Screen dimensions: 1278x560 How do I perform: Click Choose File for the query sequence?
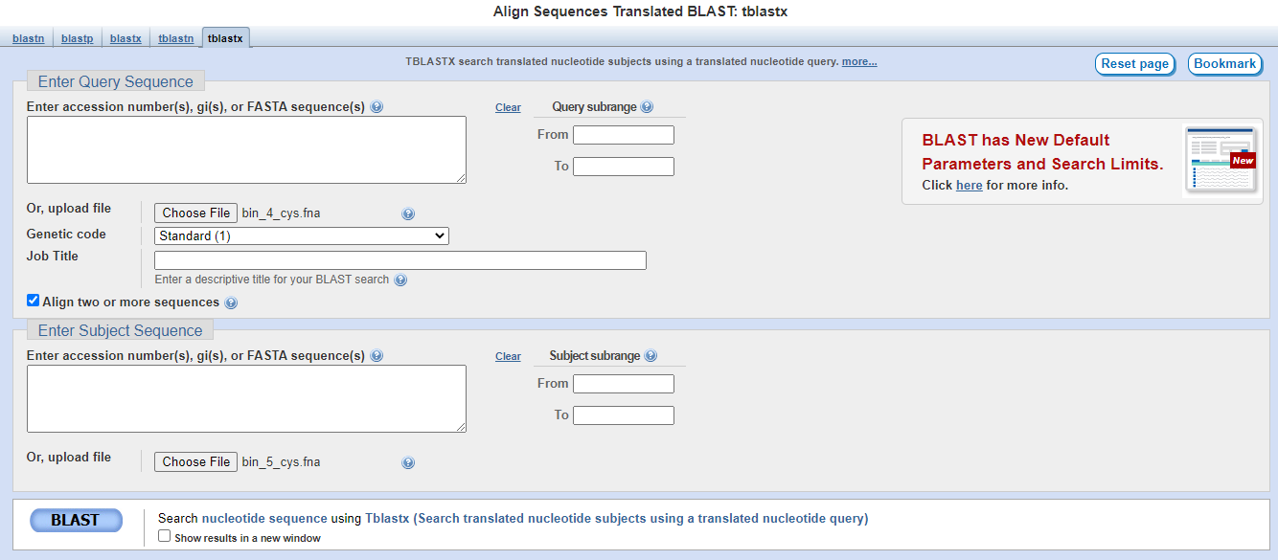pos(196,213)
